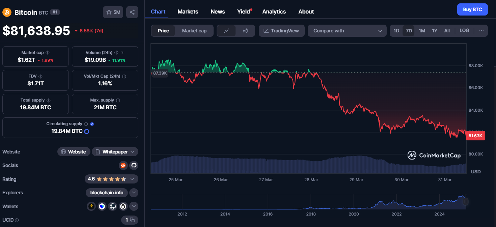Click the 2014 position on range navigator
Viewport: 496px width, 227px height.
225,214
